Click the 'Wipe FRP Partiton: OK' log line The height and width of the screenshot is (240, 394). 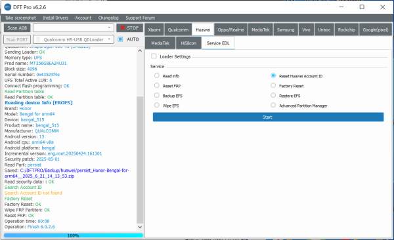click(x=27, y=210)
